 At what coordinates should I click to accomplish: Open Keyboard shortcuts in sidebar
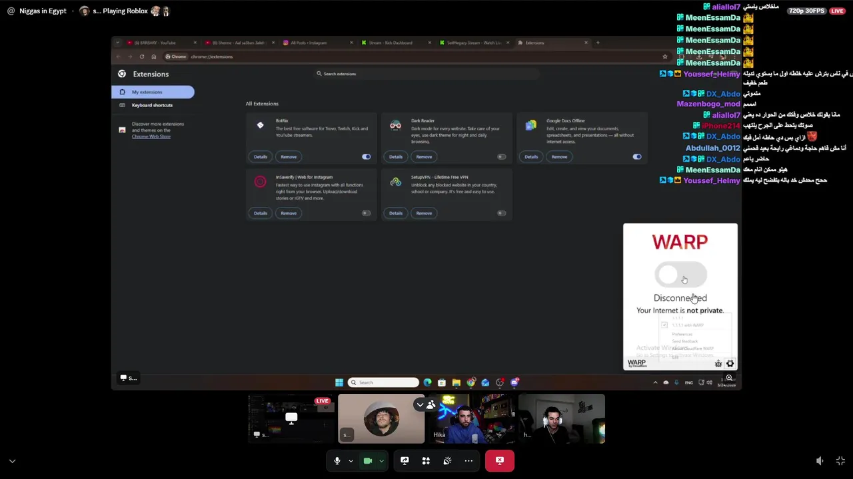point(152,105)
